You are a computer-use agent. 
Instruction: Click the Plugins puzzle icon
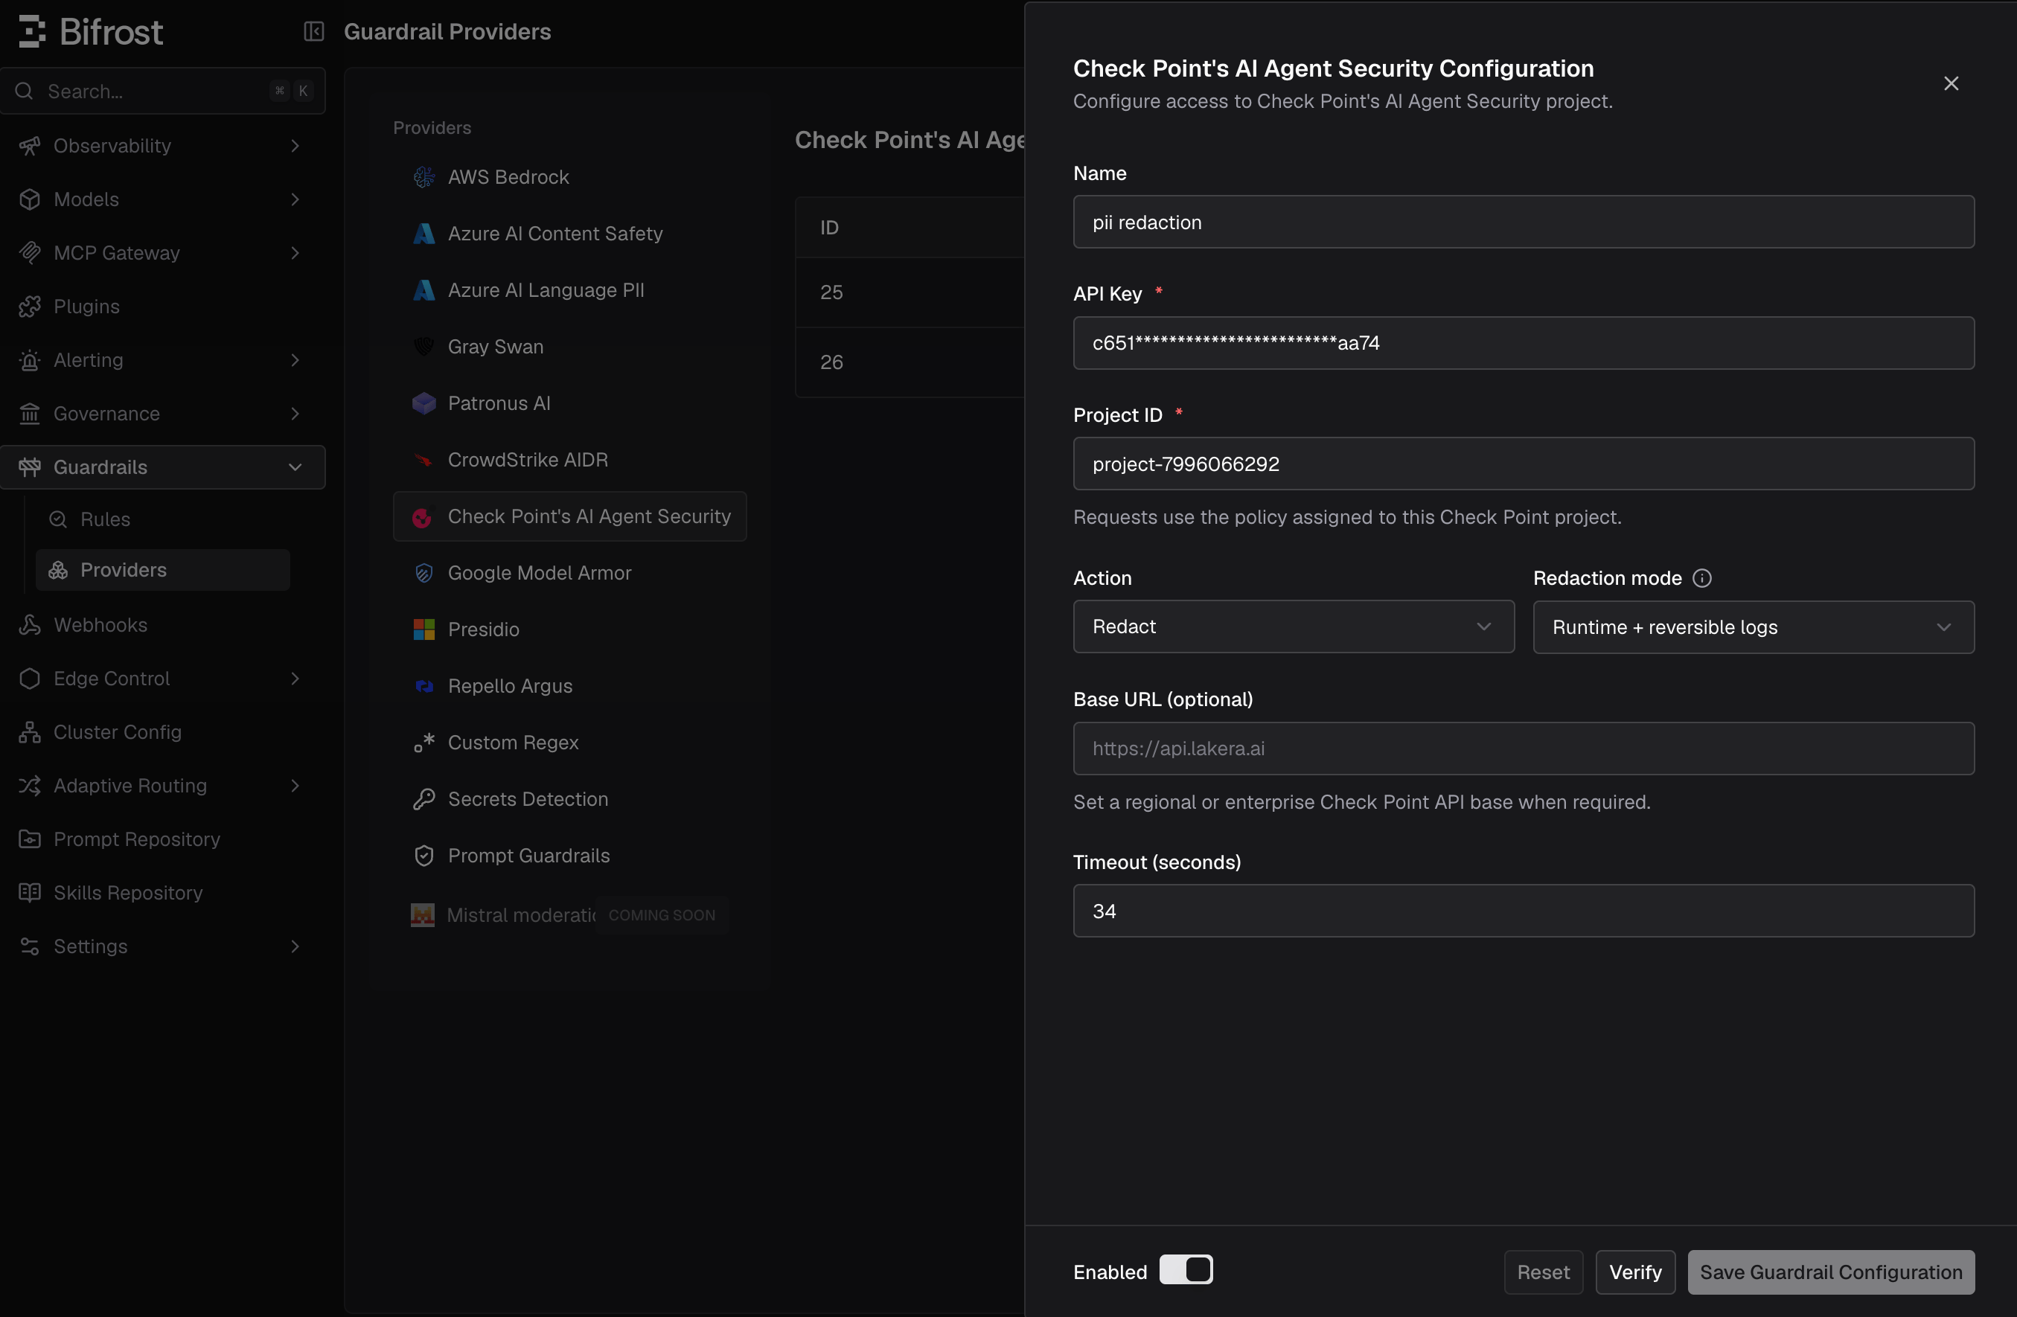click(30, 306)
